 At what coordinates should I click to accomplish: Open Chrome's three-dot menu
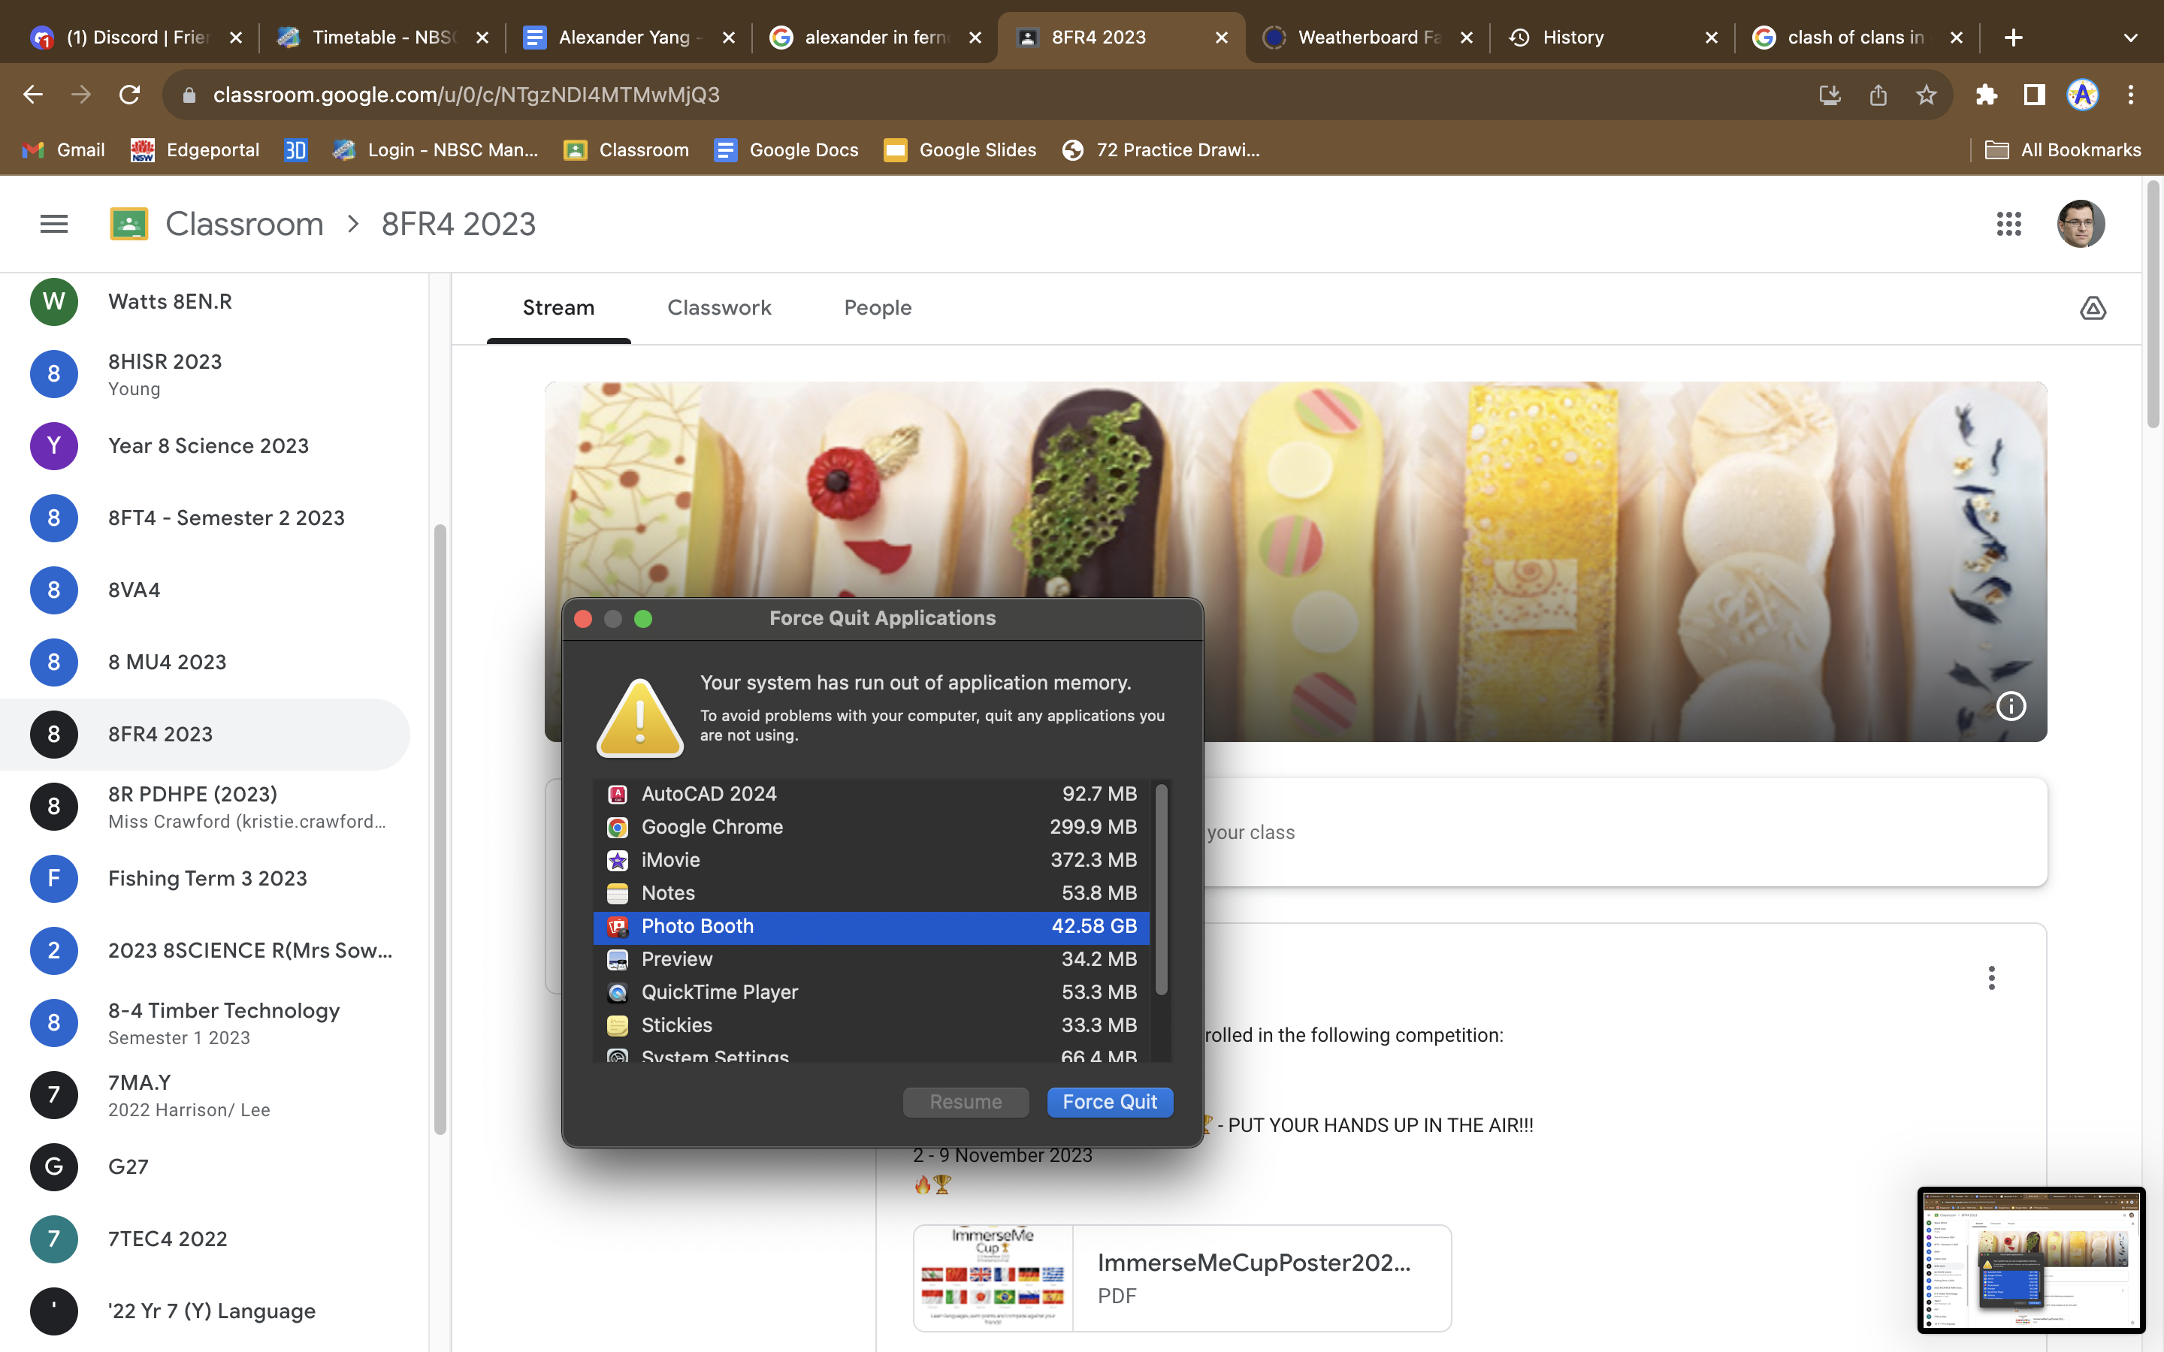tap(2131, 95)
